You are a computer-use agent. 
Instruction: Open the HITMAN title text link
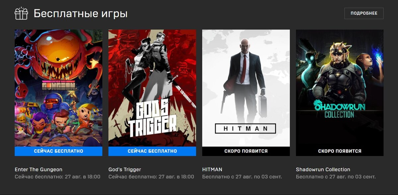[x=212, y=170]
